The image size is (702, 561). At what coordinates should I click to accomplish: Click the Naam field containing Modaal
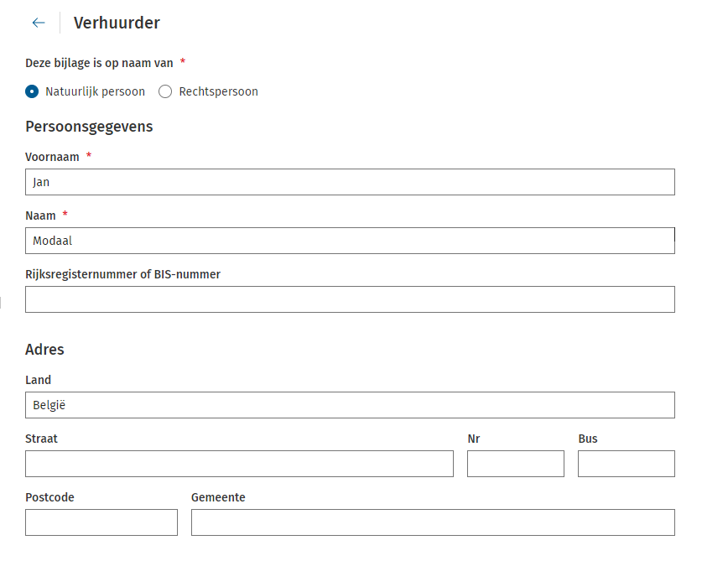[x=350, y=241]
